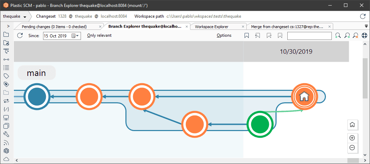The image size is (370, 164).
Task: Open the thequake repository dropdown
Action: pos(14,17)
